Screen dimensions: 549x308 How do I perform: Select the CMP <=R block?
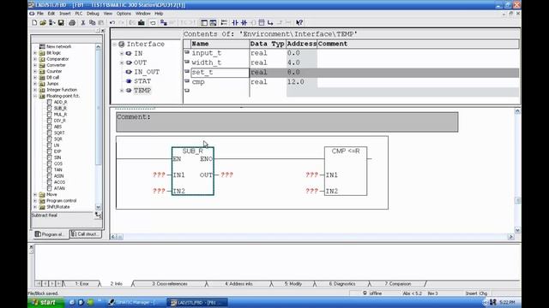(346, 171)
